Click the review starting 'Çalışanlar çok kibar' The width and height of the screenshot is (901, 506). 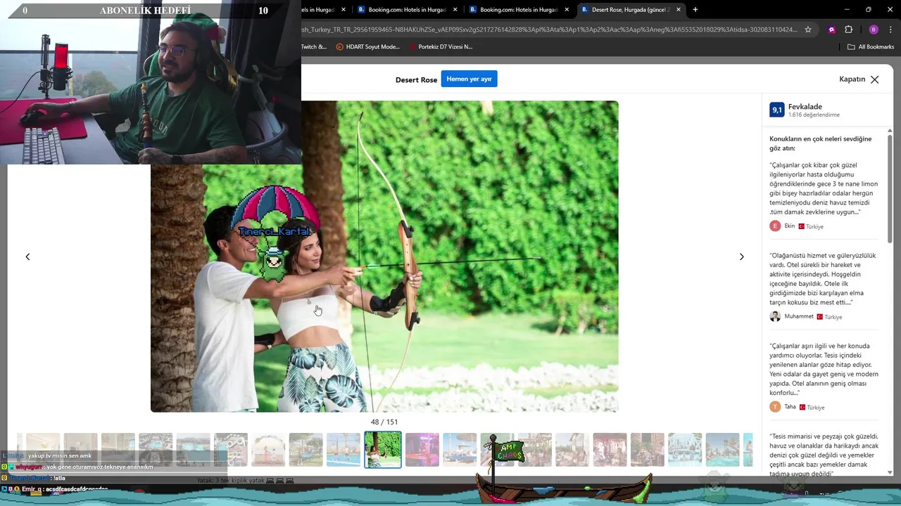tap(824, 188)
